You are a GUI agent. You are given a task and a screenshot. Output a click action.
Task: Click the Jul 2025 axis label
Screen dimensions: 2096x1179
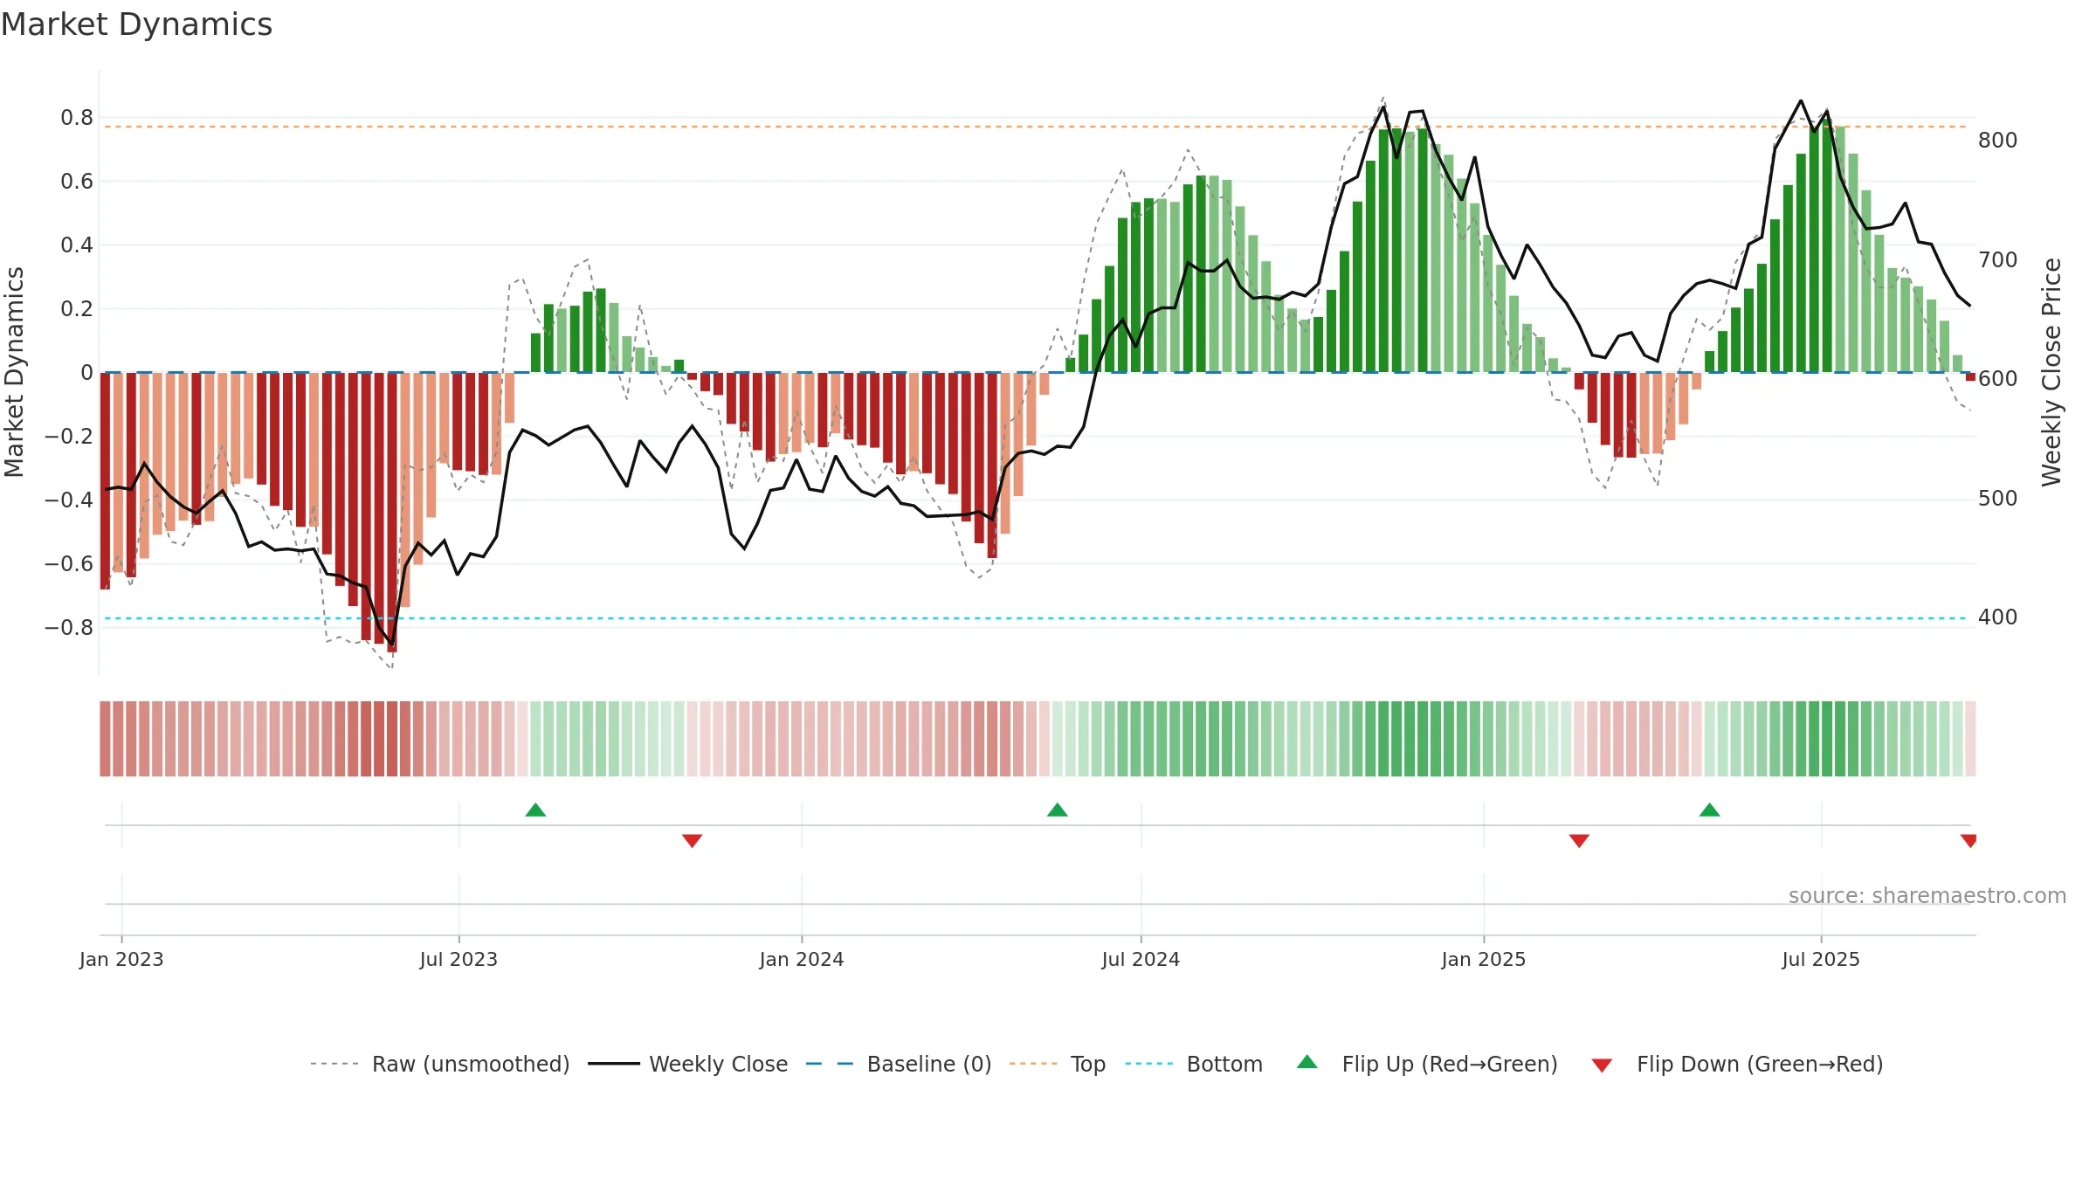[x=1821, y=959]
